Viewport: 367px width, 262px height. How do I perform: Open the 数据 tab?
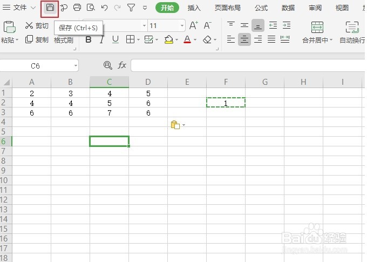click(x=288, y=8)
